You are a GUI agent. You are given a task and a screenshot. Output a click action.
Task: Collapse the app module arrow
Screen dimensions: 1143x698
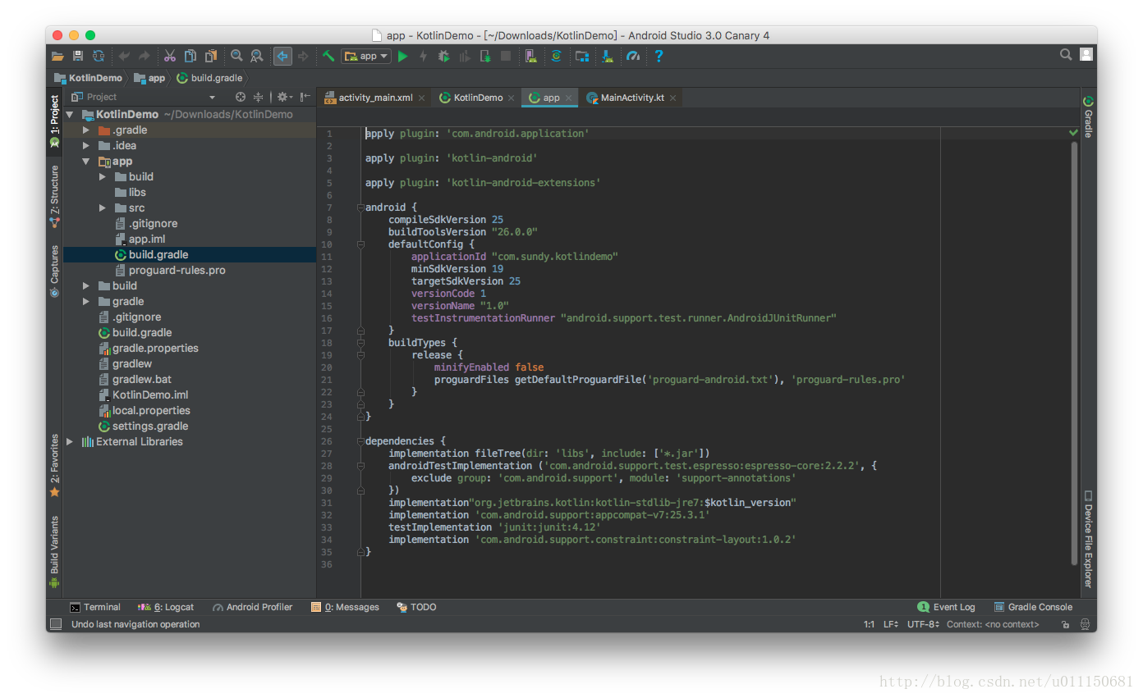pyautogui.click(x=86, y=162)
